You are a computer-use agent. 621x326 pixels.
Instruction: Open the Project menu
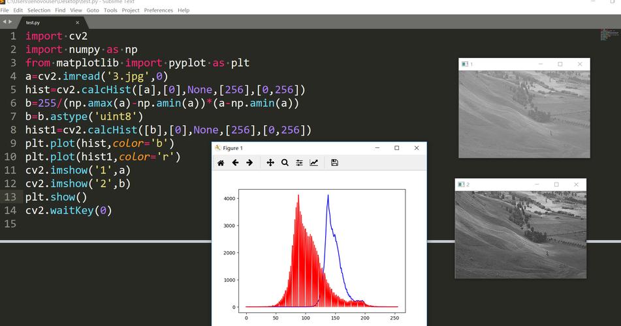(131, 10)
